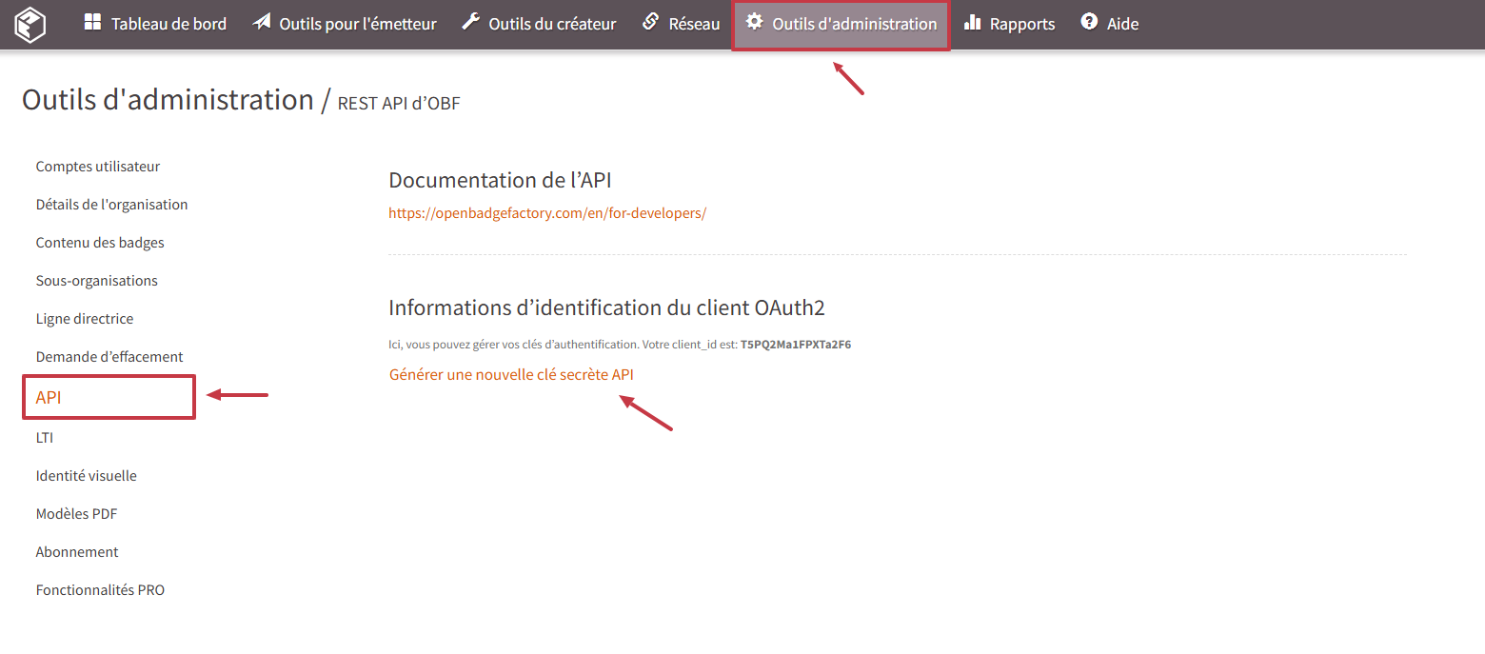Click the Tableau de bord grid icon
This screenshot has height=654, width=1485.
tap(92, 22)
